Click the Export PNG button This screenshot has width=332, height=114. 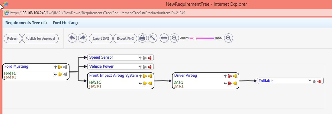point(125,39)
